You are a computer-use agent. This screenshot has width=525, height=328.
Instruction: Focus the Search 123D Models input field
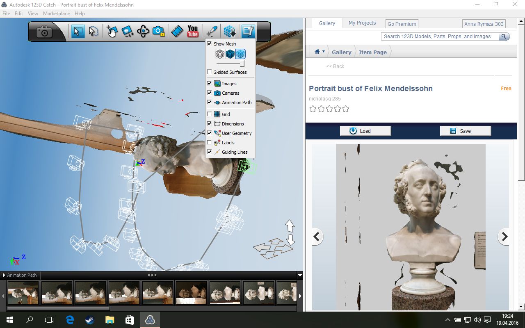(x=440, y=36)
